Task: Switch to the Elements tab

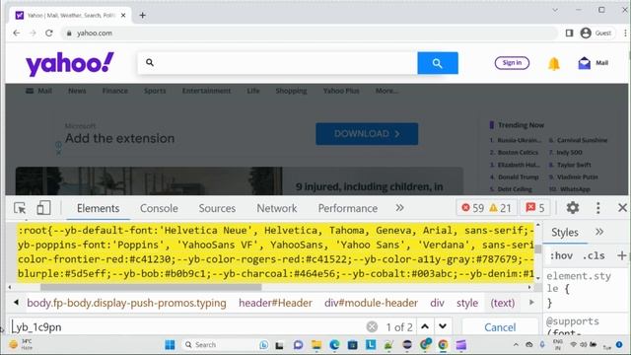Action: [x=99, y=208]
